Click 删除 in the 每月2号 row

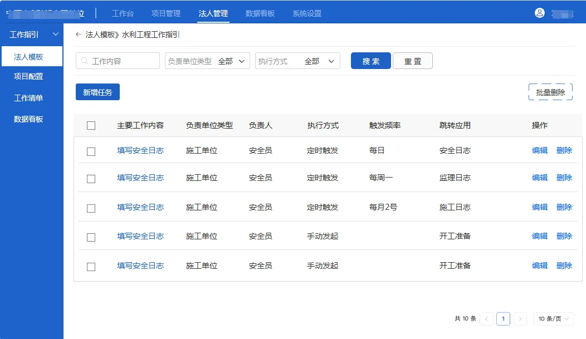564,207
